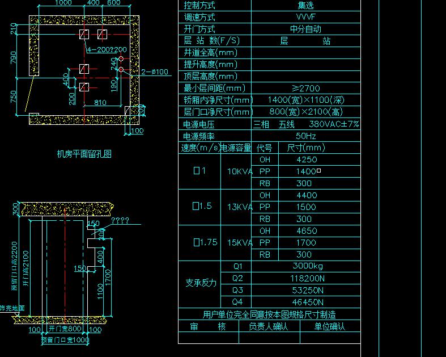Select the 轿厢内净尺寸(mm) label
The height and width of the screenshot is (357, 446).
(218, 100)
